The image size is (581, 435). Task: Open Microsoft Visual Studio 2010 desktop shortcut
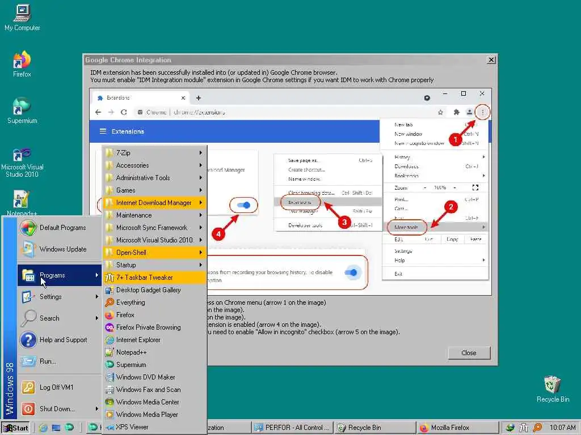point(22,162)
